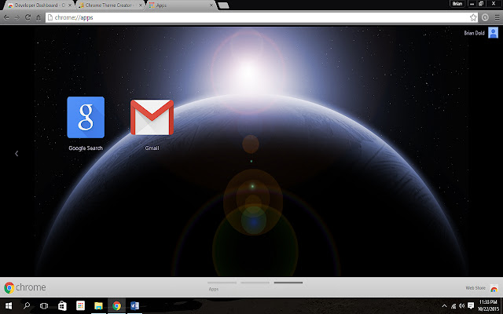Bookmark this page with the star icon
This screenshot has width=503, height=314.
(473, 16)
